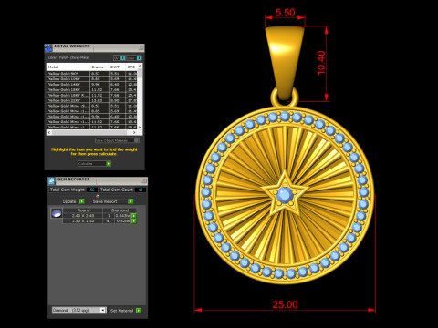Click the metal list scroll left arrow
Screen dimensions: 438x328
pos(49,133)
